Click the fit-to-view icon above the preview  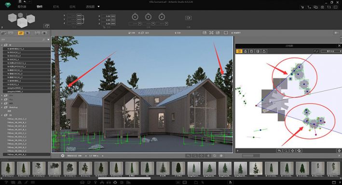[211, 33]
